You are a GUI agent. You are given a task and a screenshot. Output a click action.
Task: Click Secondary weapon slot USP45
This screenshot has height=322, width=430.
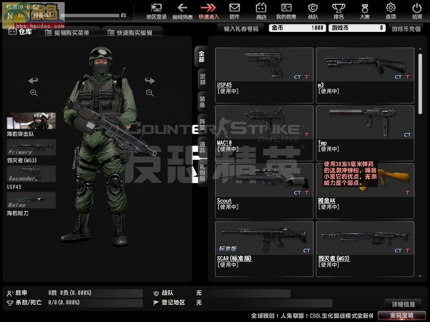[x=31, y=174]
